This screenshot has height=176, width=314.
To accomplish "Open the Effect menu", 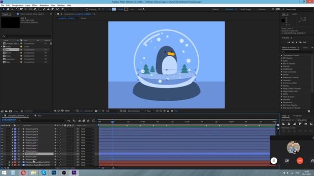I will click(35, 5).
